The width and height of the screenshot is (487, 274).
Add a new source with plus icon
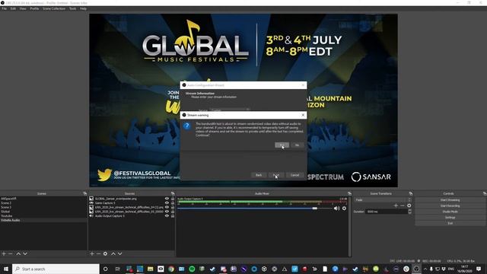pyautogui.click(x=92, y=253)
